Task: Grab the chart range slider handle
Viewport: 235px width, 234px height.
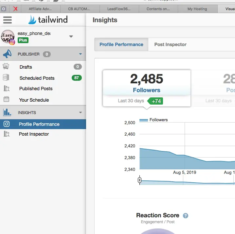Action: 139,180
